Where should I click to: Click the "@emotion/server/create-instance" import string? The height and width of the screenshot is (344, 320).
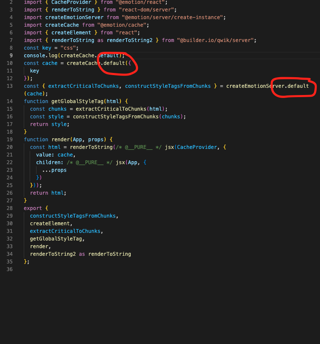(x=172, y=17)
